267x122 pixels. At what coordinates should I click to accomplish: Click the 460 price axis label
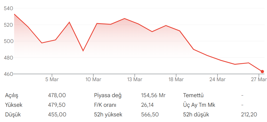click(9, 74)
